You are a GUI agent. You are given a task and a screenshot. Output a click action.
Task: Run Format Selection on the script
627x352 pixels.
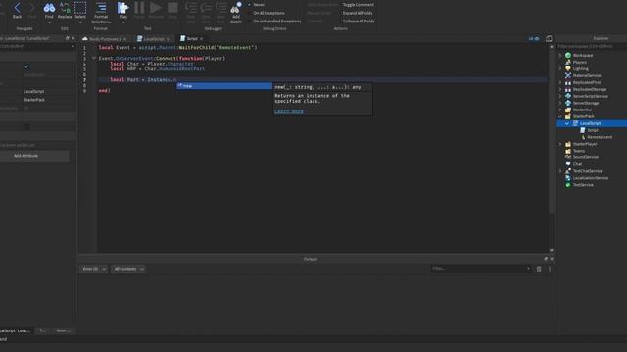101,13
